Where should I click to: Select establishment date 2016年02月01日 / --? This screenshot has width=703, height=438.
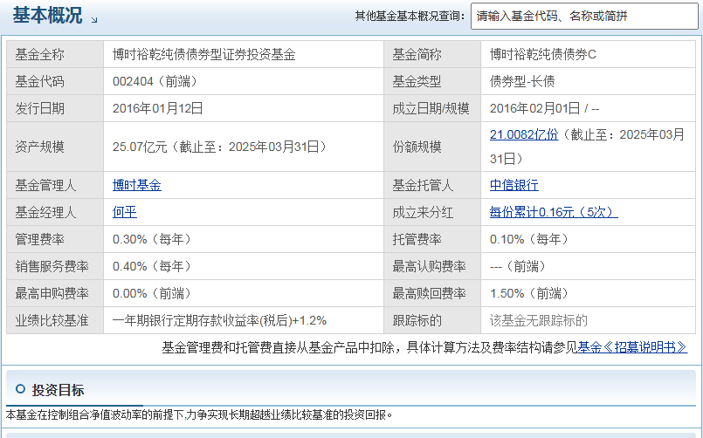click(544, 108)
